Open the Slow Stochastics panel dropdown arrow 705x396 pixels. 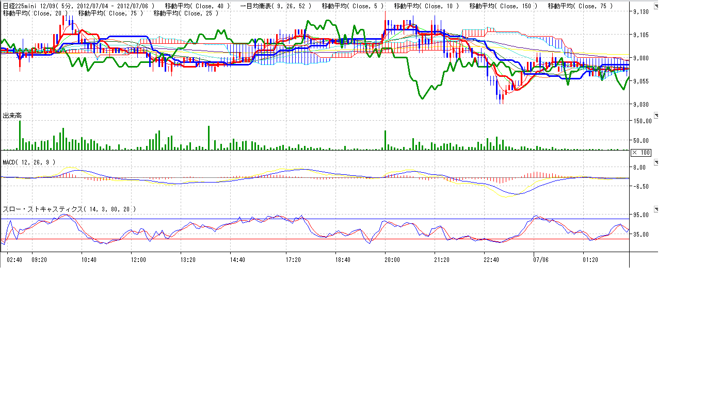(656, 209)
